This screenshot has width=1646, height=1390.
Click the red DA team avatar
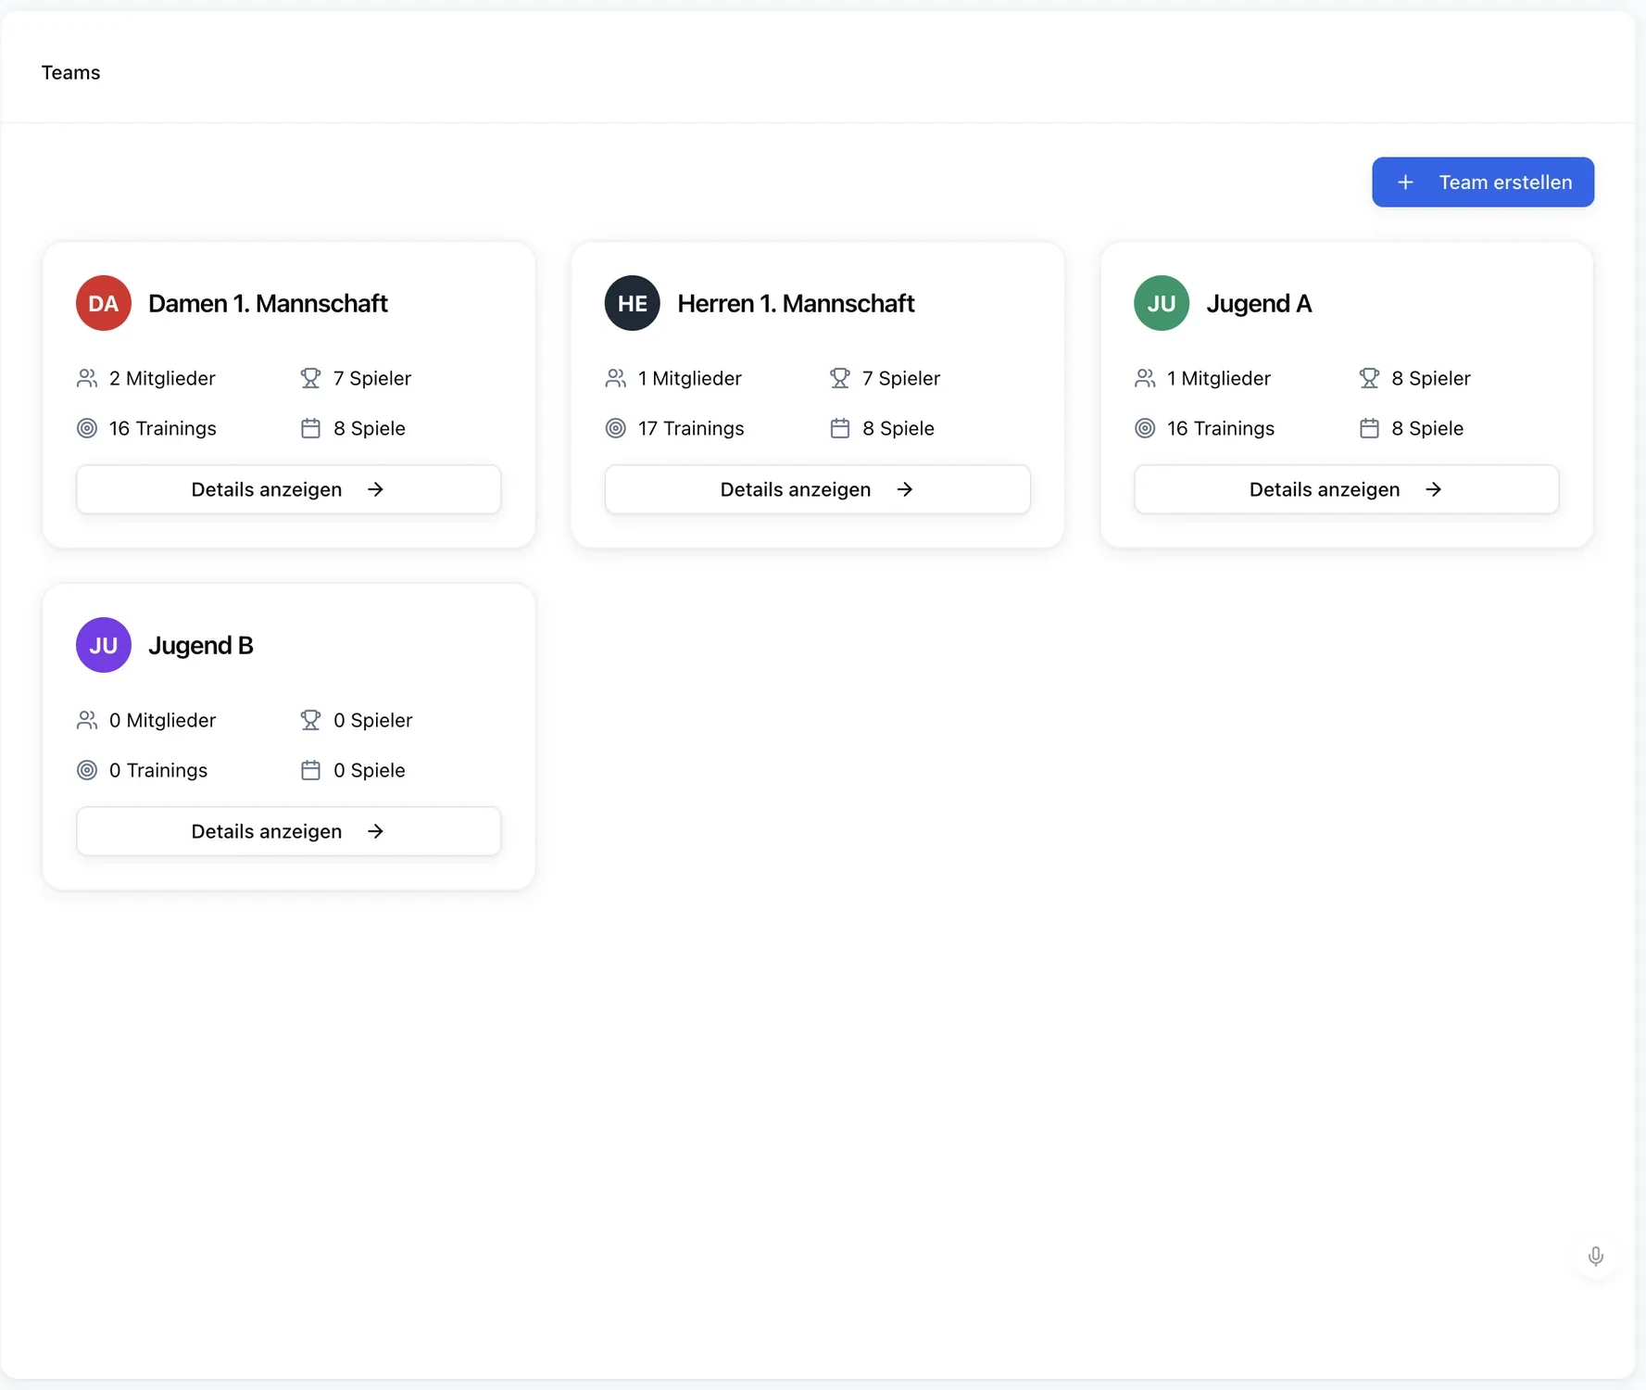tap(104, 303)
